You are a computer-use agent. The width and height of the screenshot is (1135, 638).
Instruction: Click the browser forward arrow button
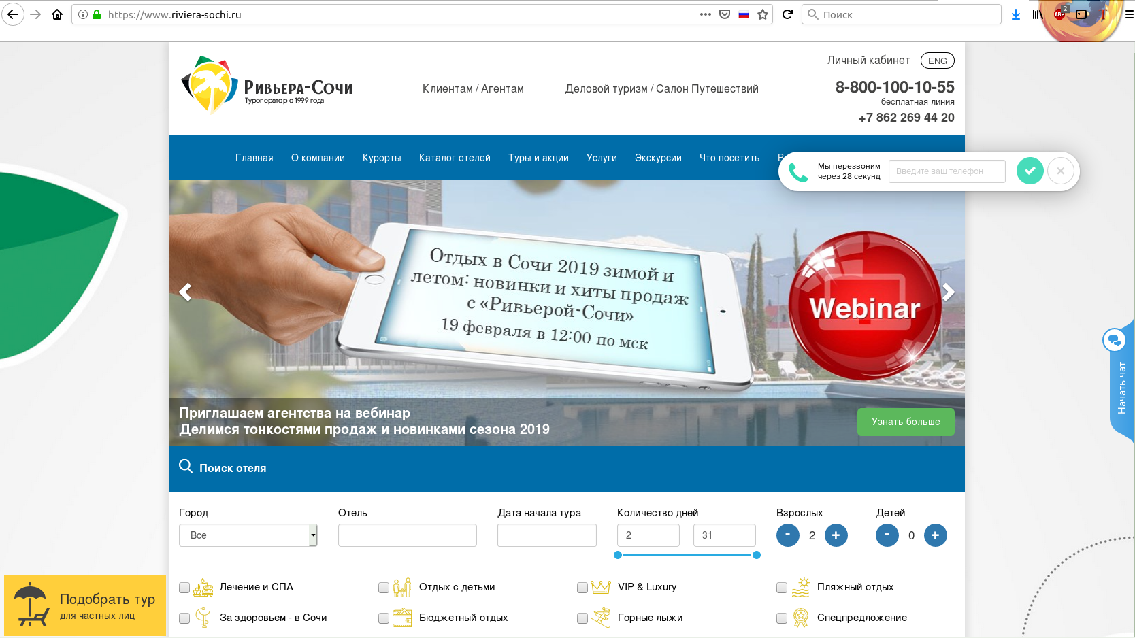point(35,14)
